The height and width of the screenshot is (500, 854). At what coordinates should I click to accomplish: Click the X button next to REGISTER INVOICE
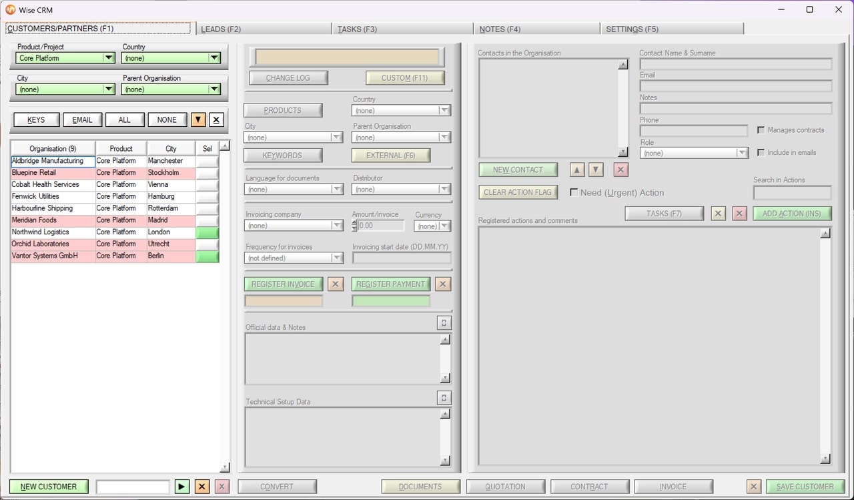coord(336,284)
